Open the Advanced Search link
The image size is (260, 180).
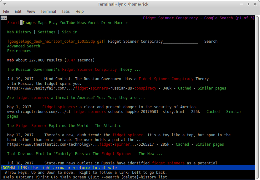point(23,46)
